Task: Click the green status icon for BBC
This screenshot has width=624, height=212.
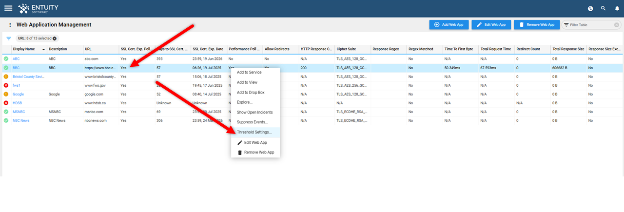Action: 6,68
